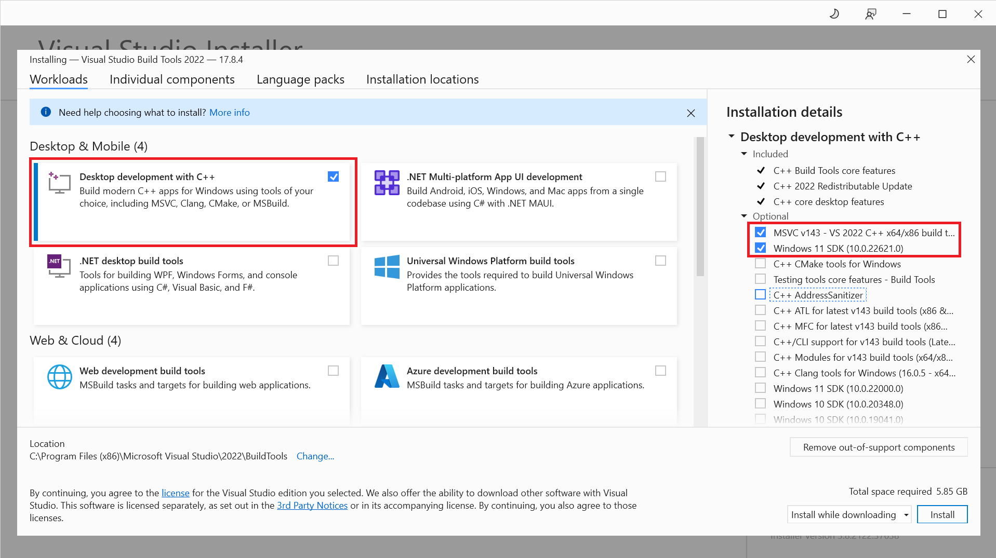The height and width of the screenshot is (558, 996).
Task: Toggle dark theme moon icon in title bar
Action: pyautogui.click(x=834, y=14)
